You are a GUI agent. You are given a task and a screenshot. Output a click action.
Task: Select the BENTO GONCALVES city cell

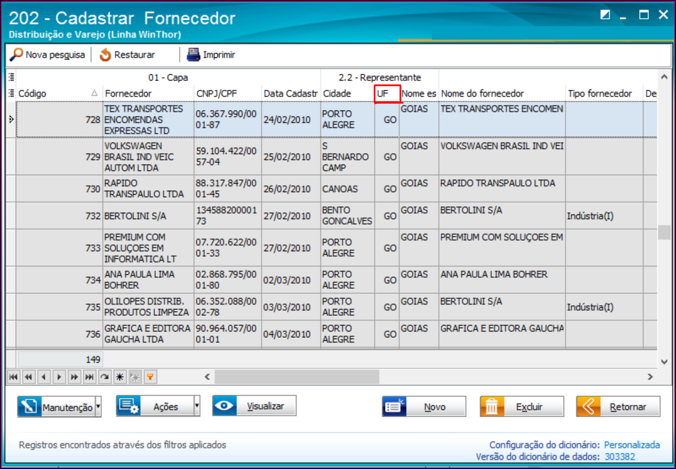click(348, 216)
